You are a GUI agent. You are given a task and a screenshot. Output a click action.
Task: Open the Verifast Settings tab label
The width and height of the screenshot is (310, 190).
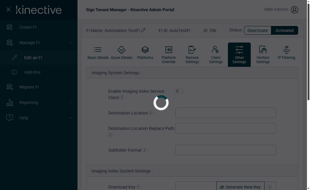click(x=263, y=60)
